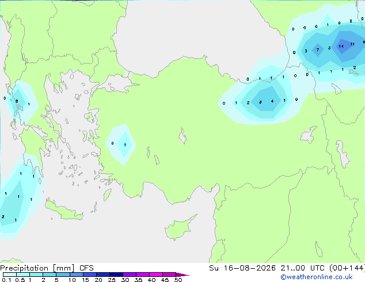
Task: Click the 0.1–0.5 mm pale cyan legend swatch
Action: click(10, 275)
